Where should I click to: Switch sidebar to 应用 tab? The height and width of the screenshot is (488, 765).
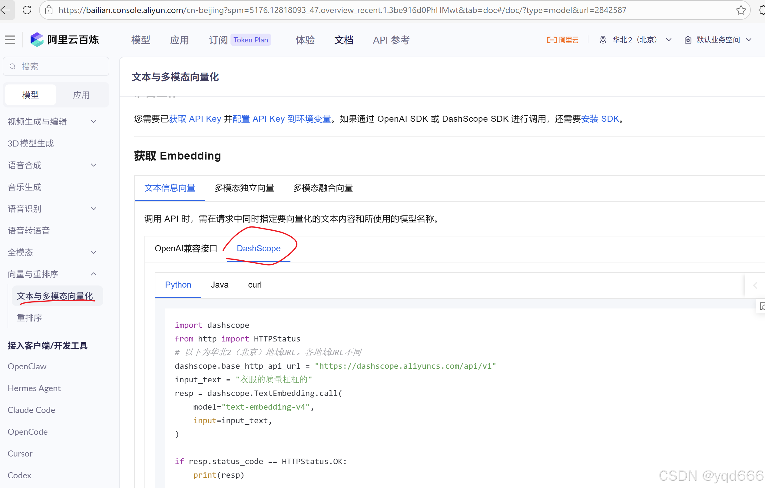(81, 95)
